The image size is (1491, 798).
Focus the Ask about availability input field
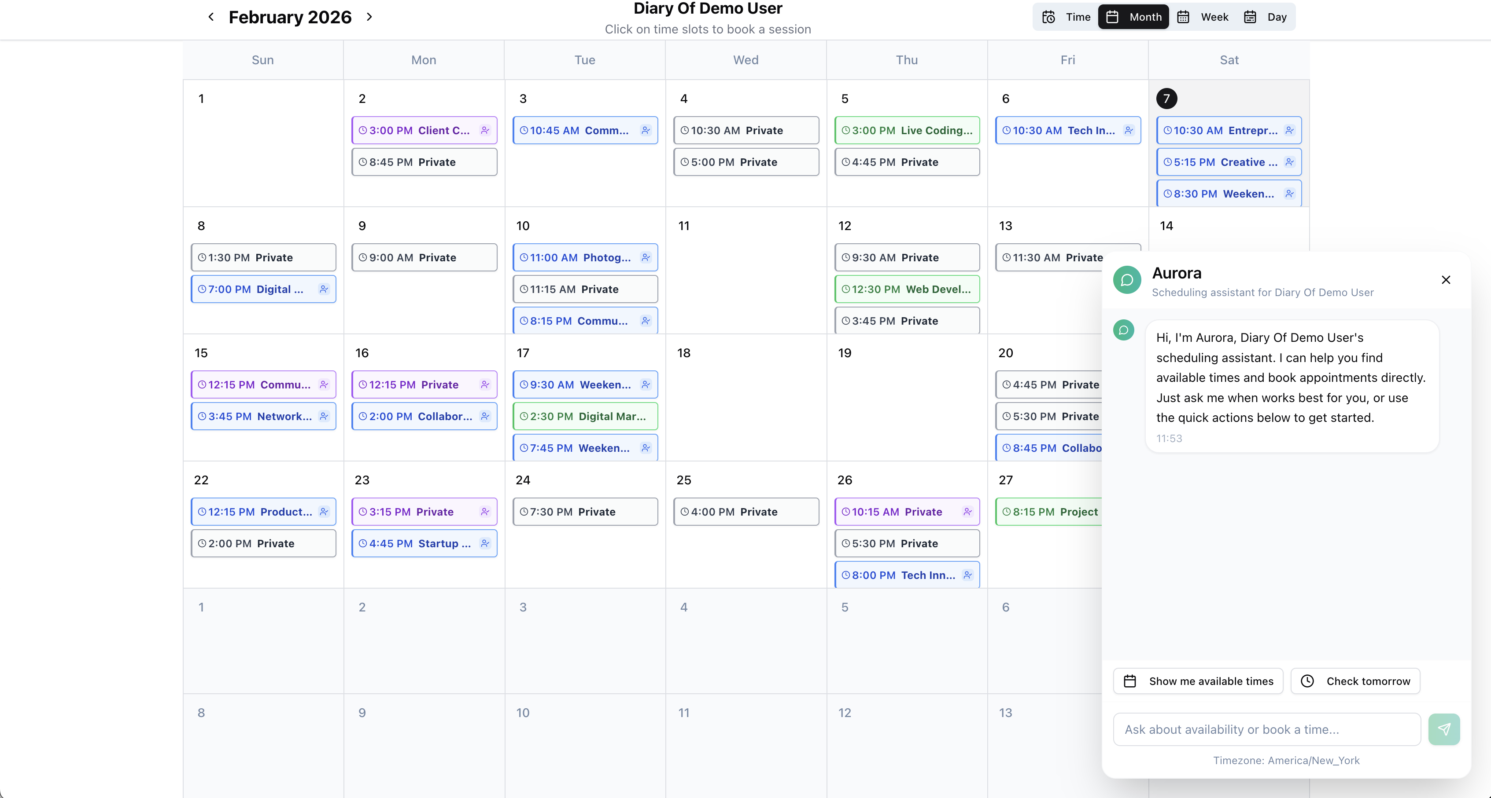[x=1266, y=729]
